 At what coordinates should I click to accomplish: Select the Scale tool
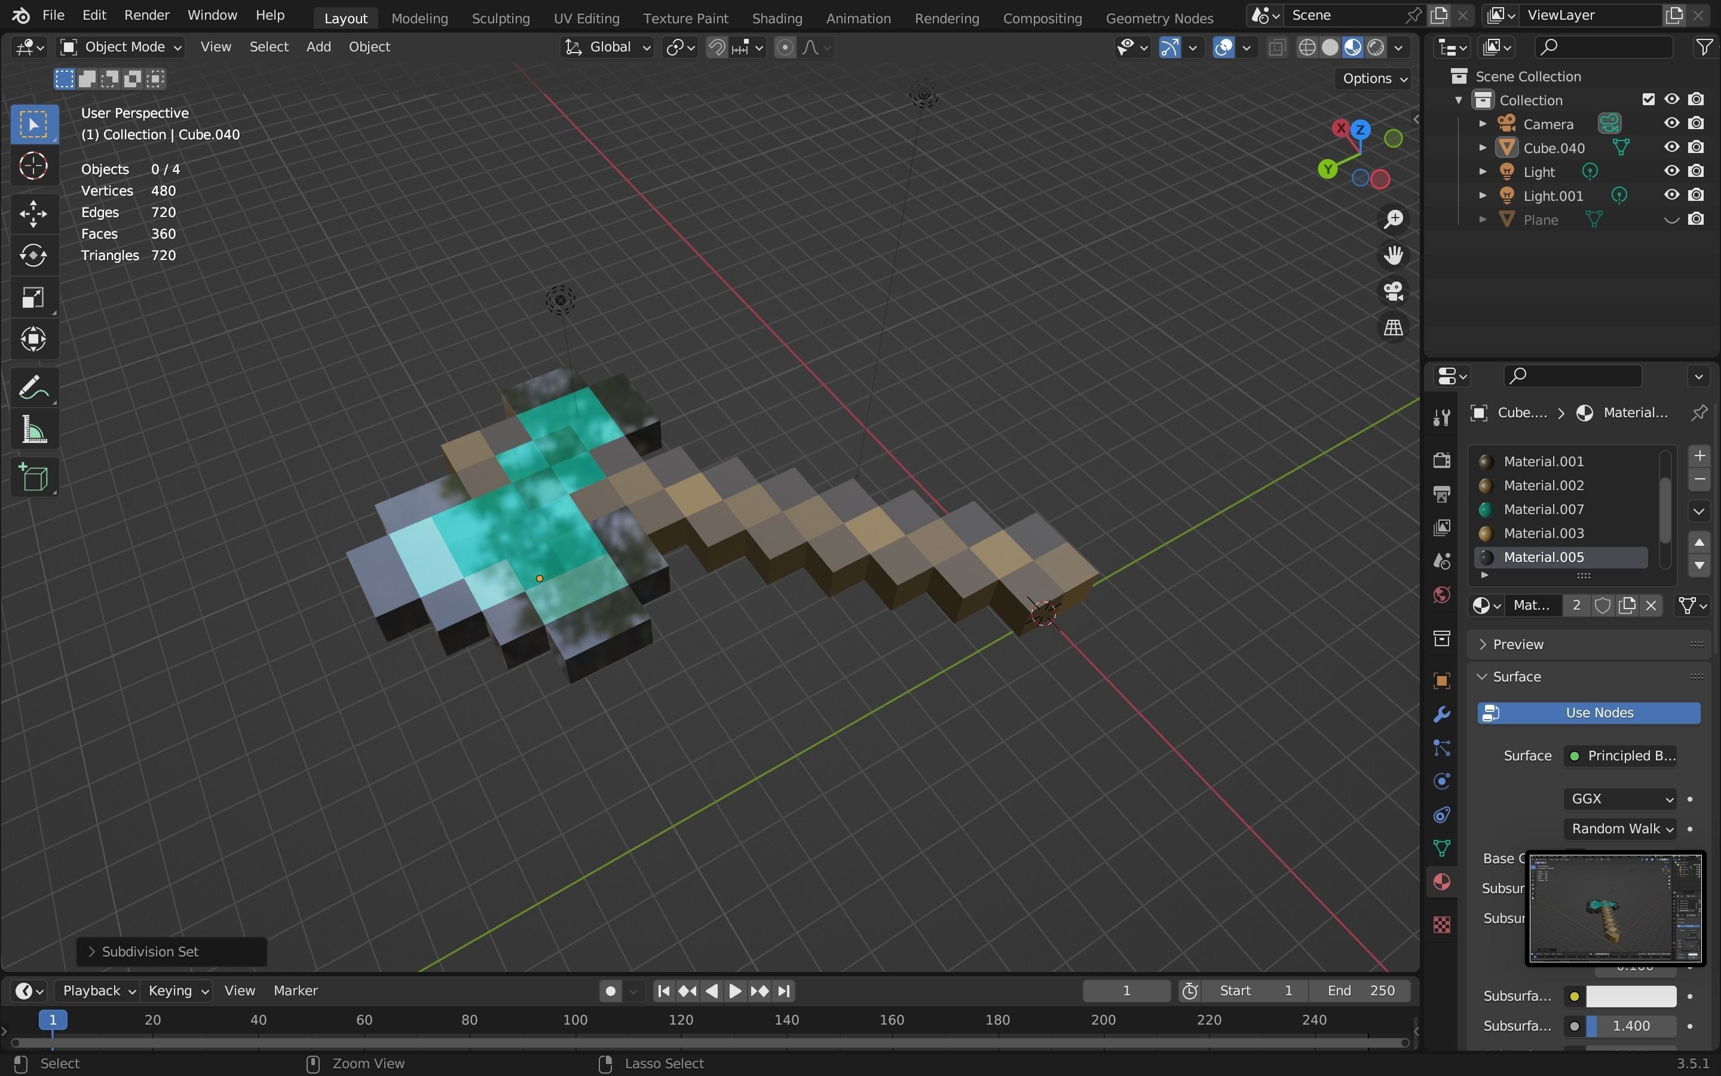(x=33, y=298)
